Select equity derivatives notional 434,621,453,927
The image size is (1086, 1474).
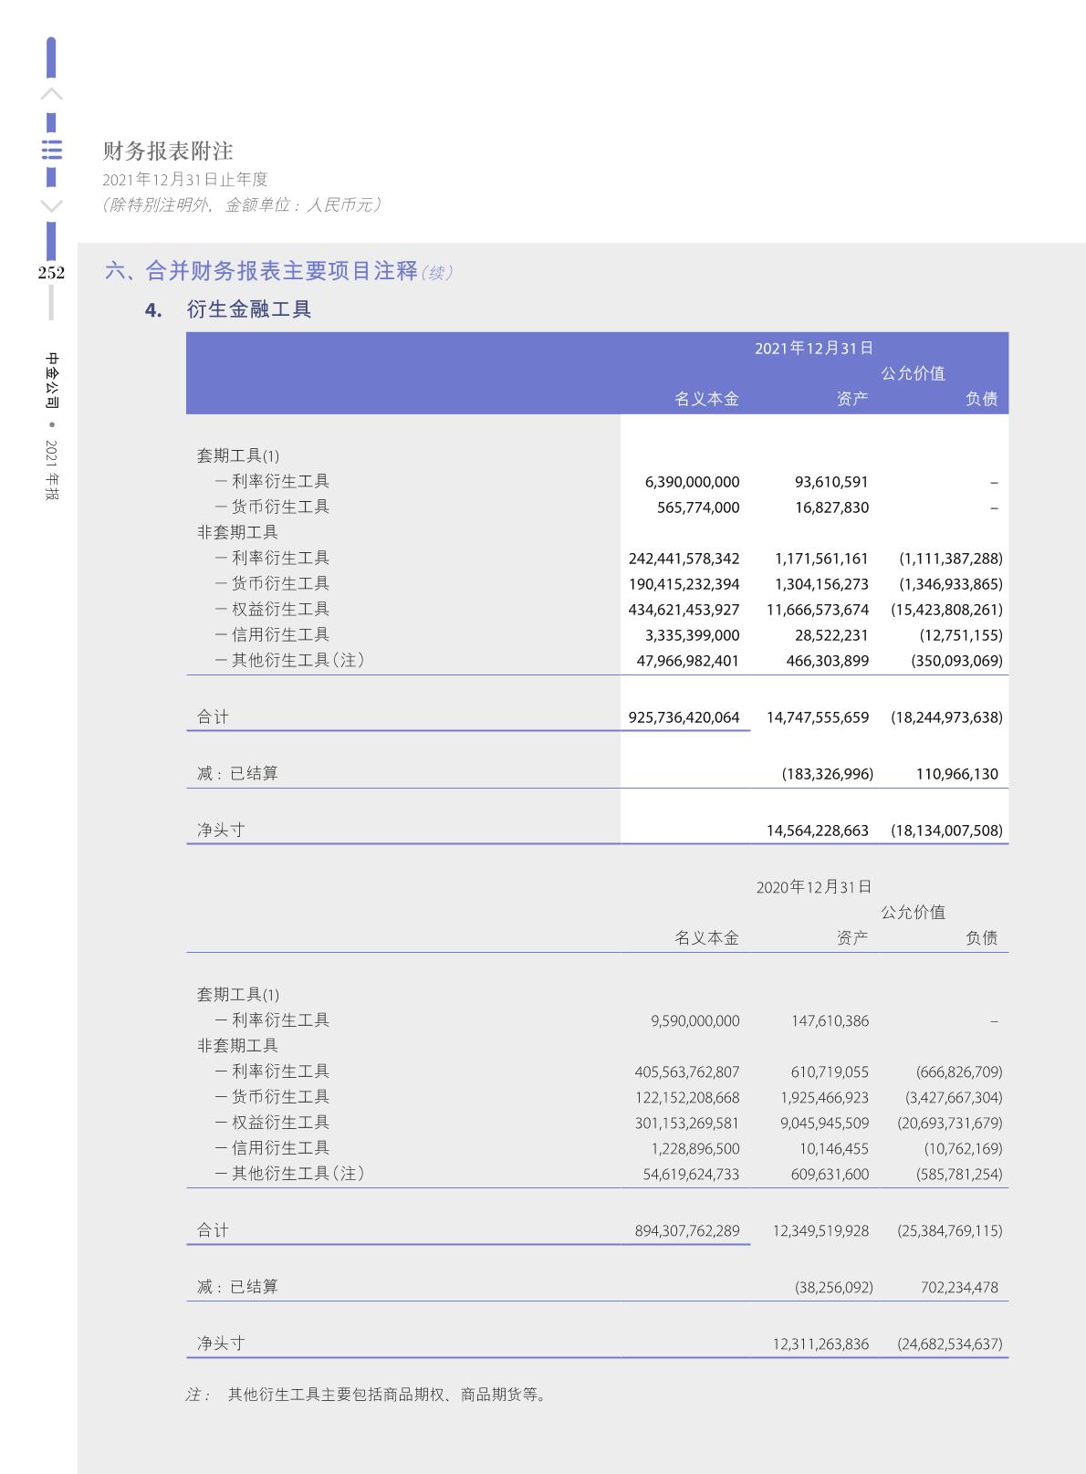point(684,610)
